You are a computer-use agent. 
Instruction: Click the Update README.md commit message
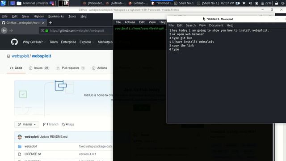tap(54, 136)
